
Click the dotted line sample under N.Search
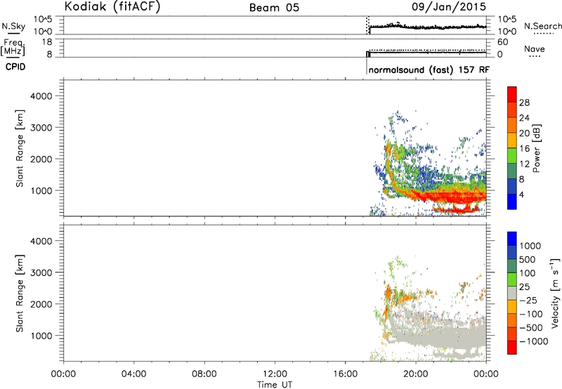coord(544,34)
